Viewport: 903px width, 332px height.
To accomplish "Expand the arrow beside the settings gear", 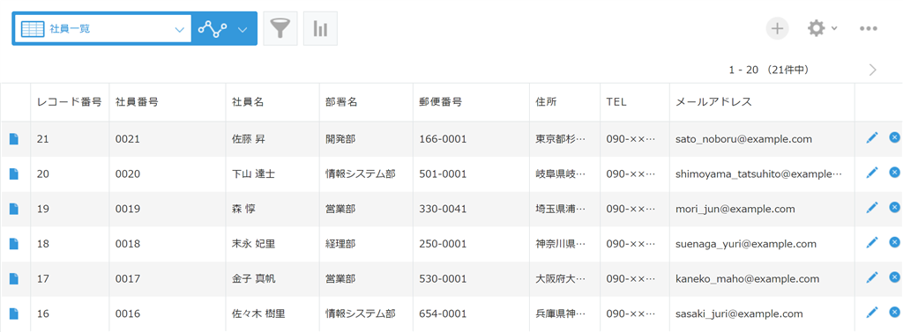I will [x=834, y=28].
